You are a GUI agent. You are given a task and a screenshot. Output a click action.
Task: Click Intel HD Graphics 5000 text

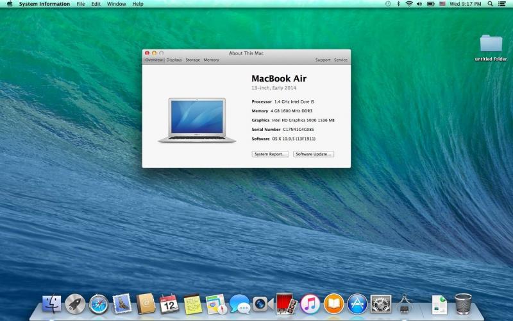click(303, 120)
